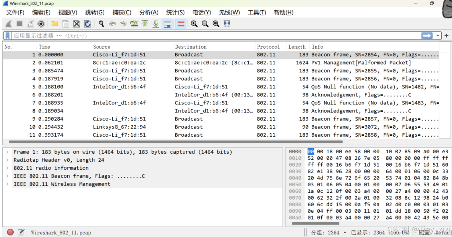Apply display filter arrow button
452x237 pixels.
tap(427, 36)
